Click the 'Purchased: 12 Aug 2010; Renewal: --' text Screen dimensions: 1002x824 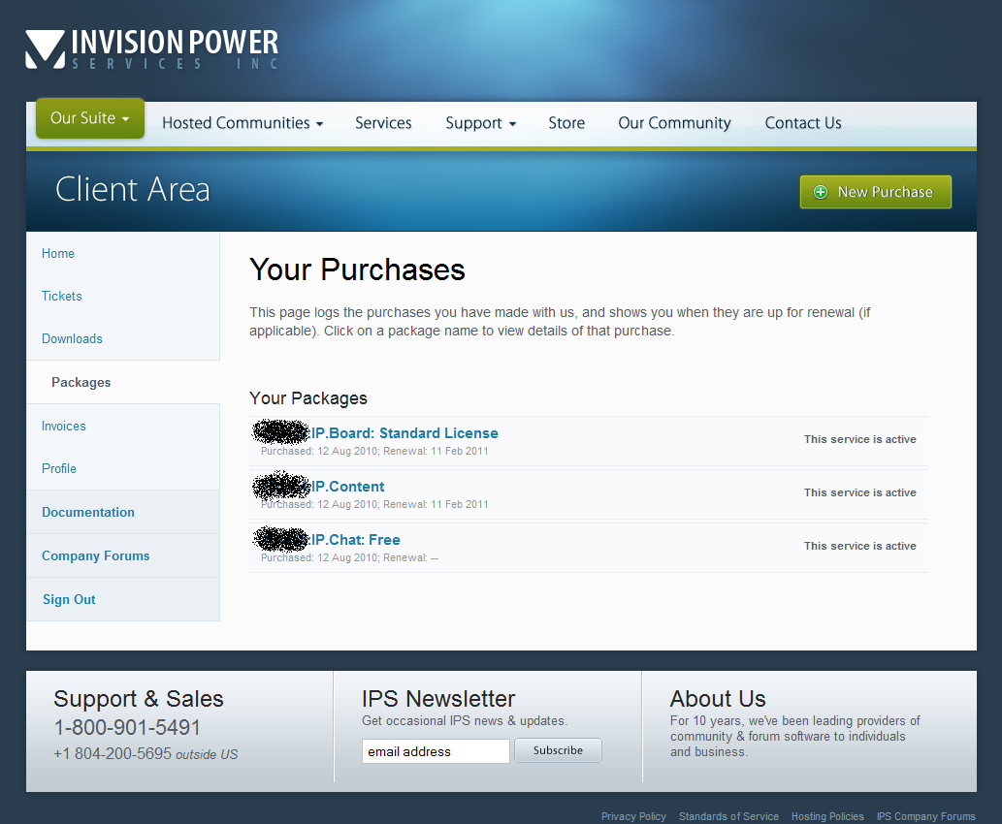(x=349, y=557)
